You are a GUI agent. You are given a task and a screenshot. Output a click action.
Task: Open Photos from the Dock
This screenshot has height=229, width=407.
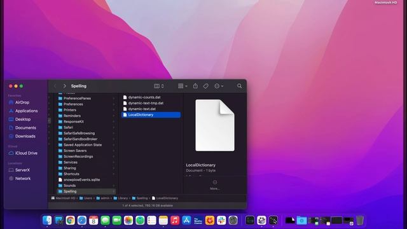click(x=128, y=221)
